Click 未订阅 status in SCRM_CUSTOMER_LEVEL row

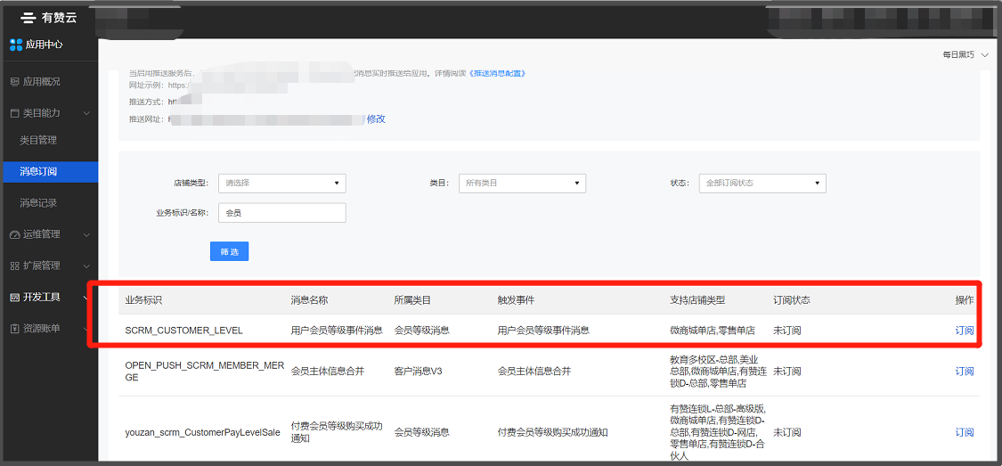787,331
